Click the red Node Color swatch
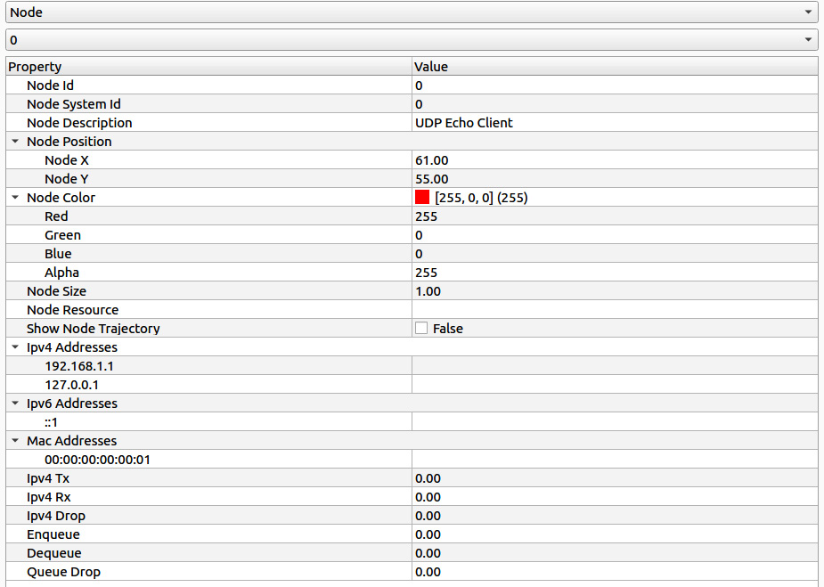 pos(422,197)
